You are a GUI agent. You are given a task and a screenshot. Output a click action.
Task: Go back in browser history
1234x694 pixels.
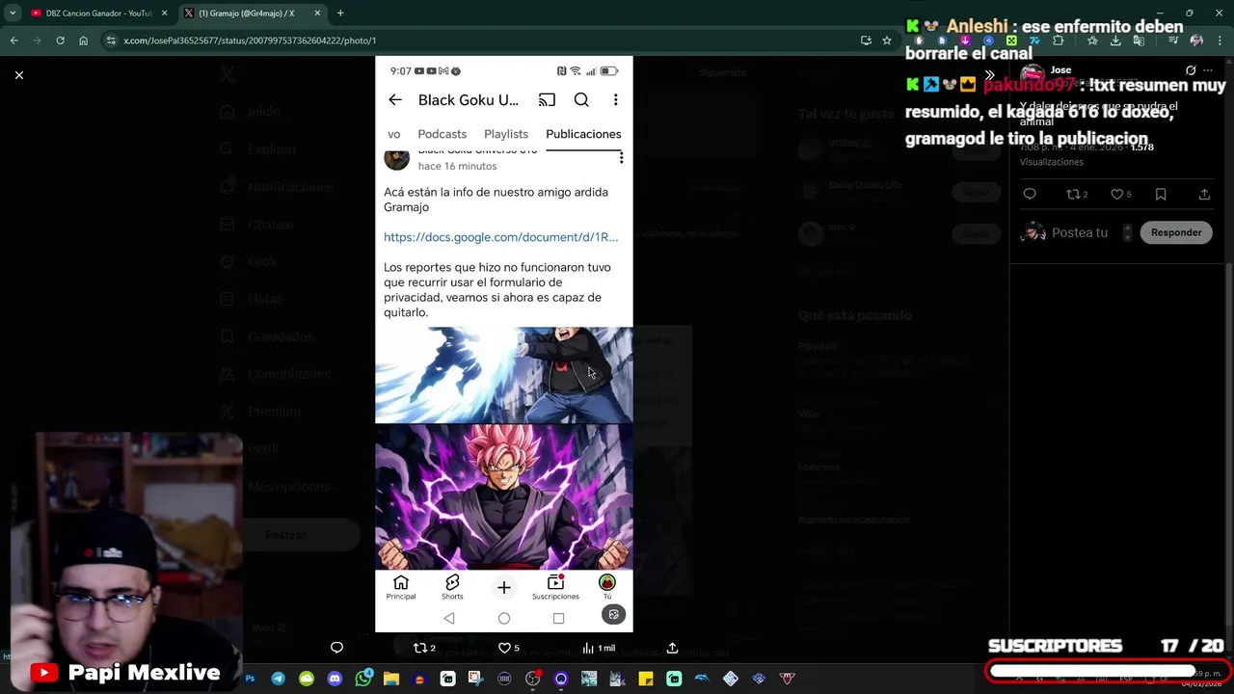[x=13, y=40]
